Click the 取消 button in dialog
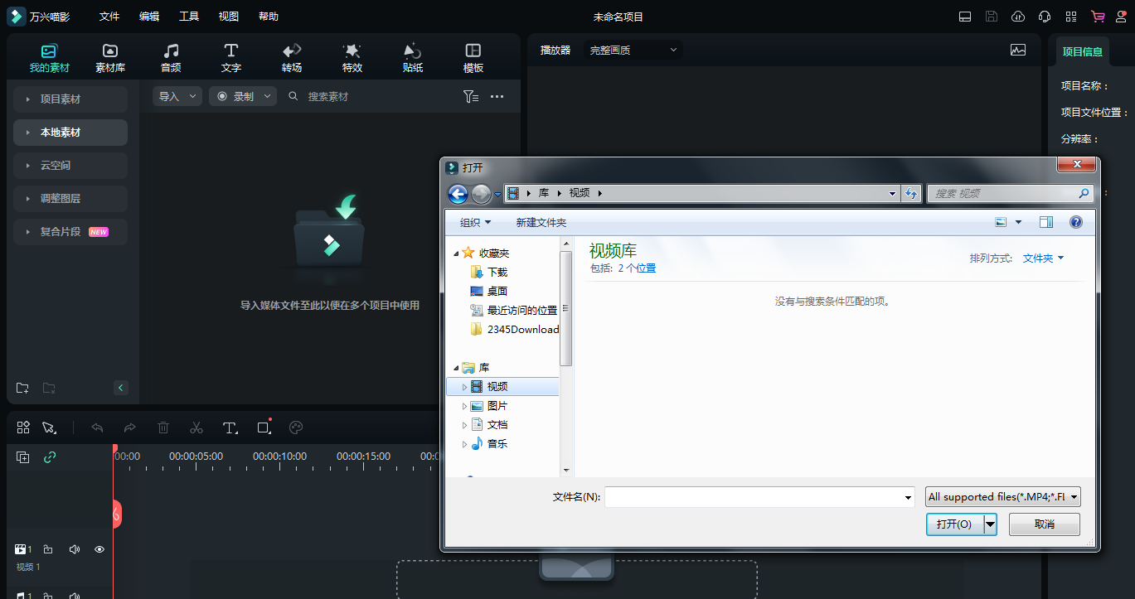The height and width of the screenshot is (599, 1135). 1044,524
